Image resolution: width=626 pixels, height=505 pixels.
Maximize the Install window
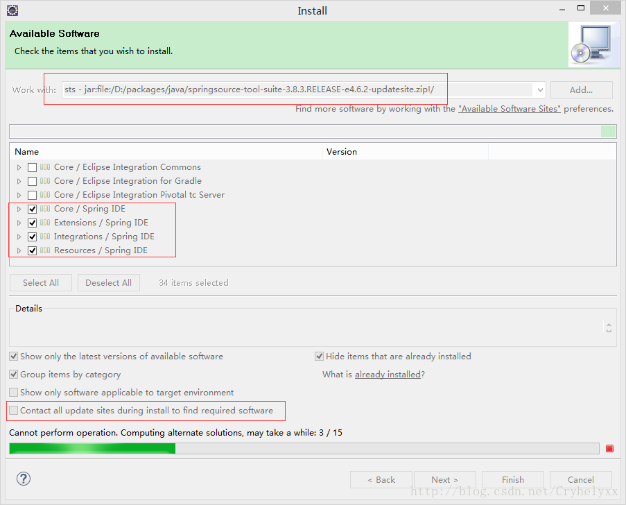coord(581,8)
